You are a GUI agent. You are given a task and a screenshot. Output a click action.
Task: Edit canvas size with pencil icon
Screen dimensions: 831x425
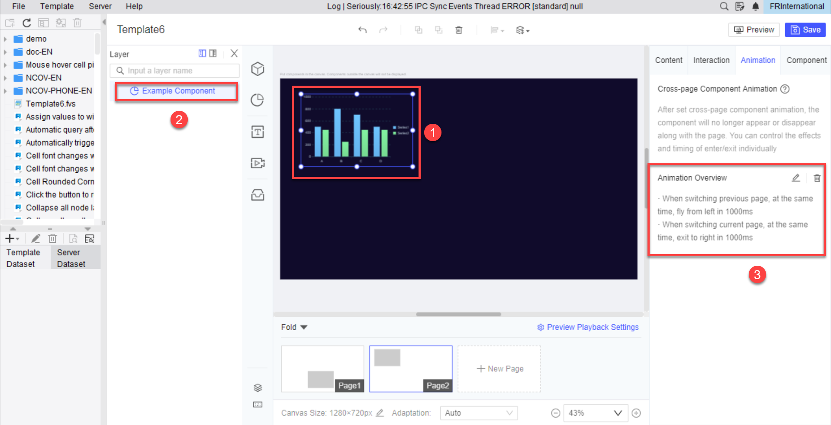[380, 413]
